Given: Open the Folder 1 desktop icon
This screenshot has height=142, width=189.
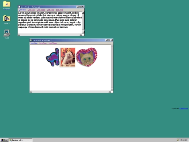Looking at the screenshot, I should [7, 18].
